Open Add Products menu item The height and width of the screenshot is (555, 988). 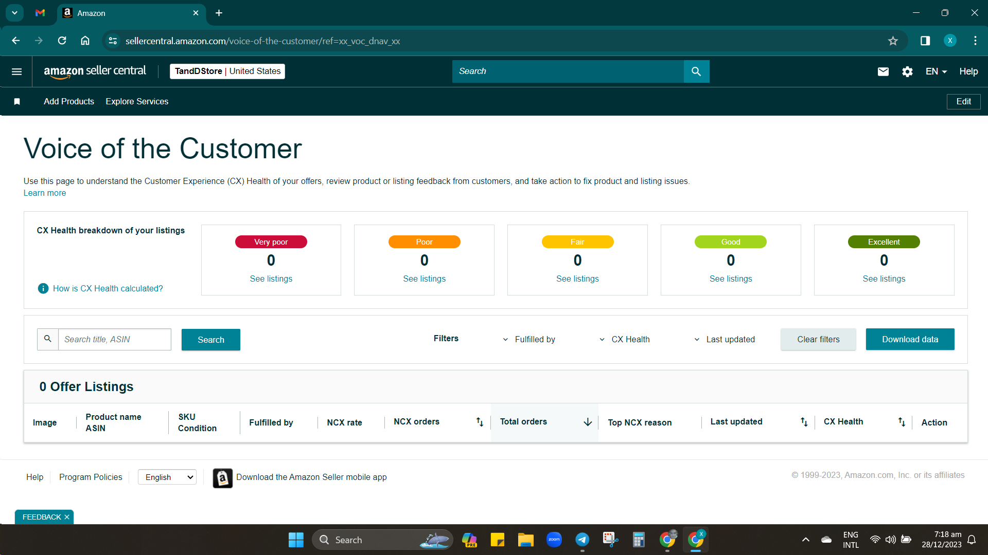pos(69,102)
